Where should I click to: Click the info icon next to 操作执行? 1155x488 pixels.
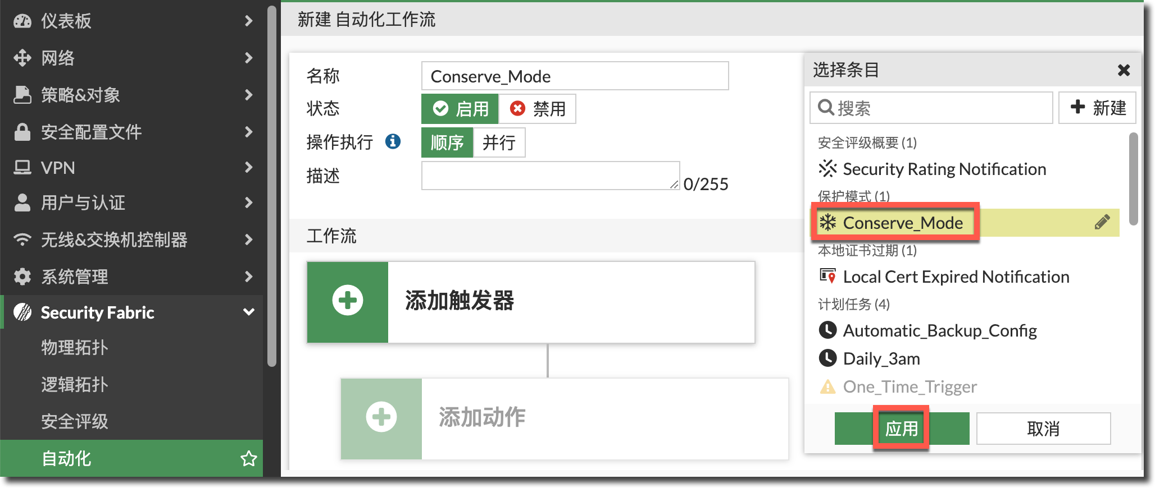click(393, 141)
